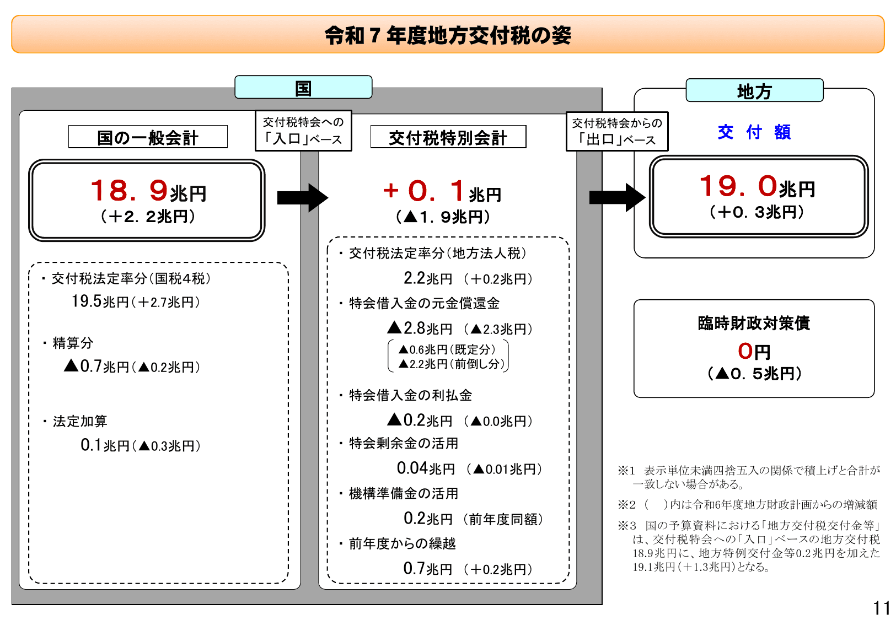The image size is (896, 620).
Task: Click the 臨時財政対策債 label
Action: coord(754,324)
